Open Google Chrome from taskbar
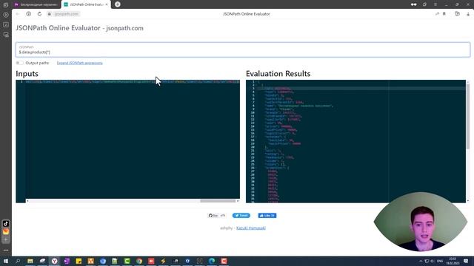The image size is (474, 266). coord(139,261)
